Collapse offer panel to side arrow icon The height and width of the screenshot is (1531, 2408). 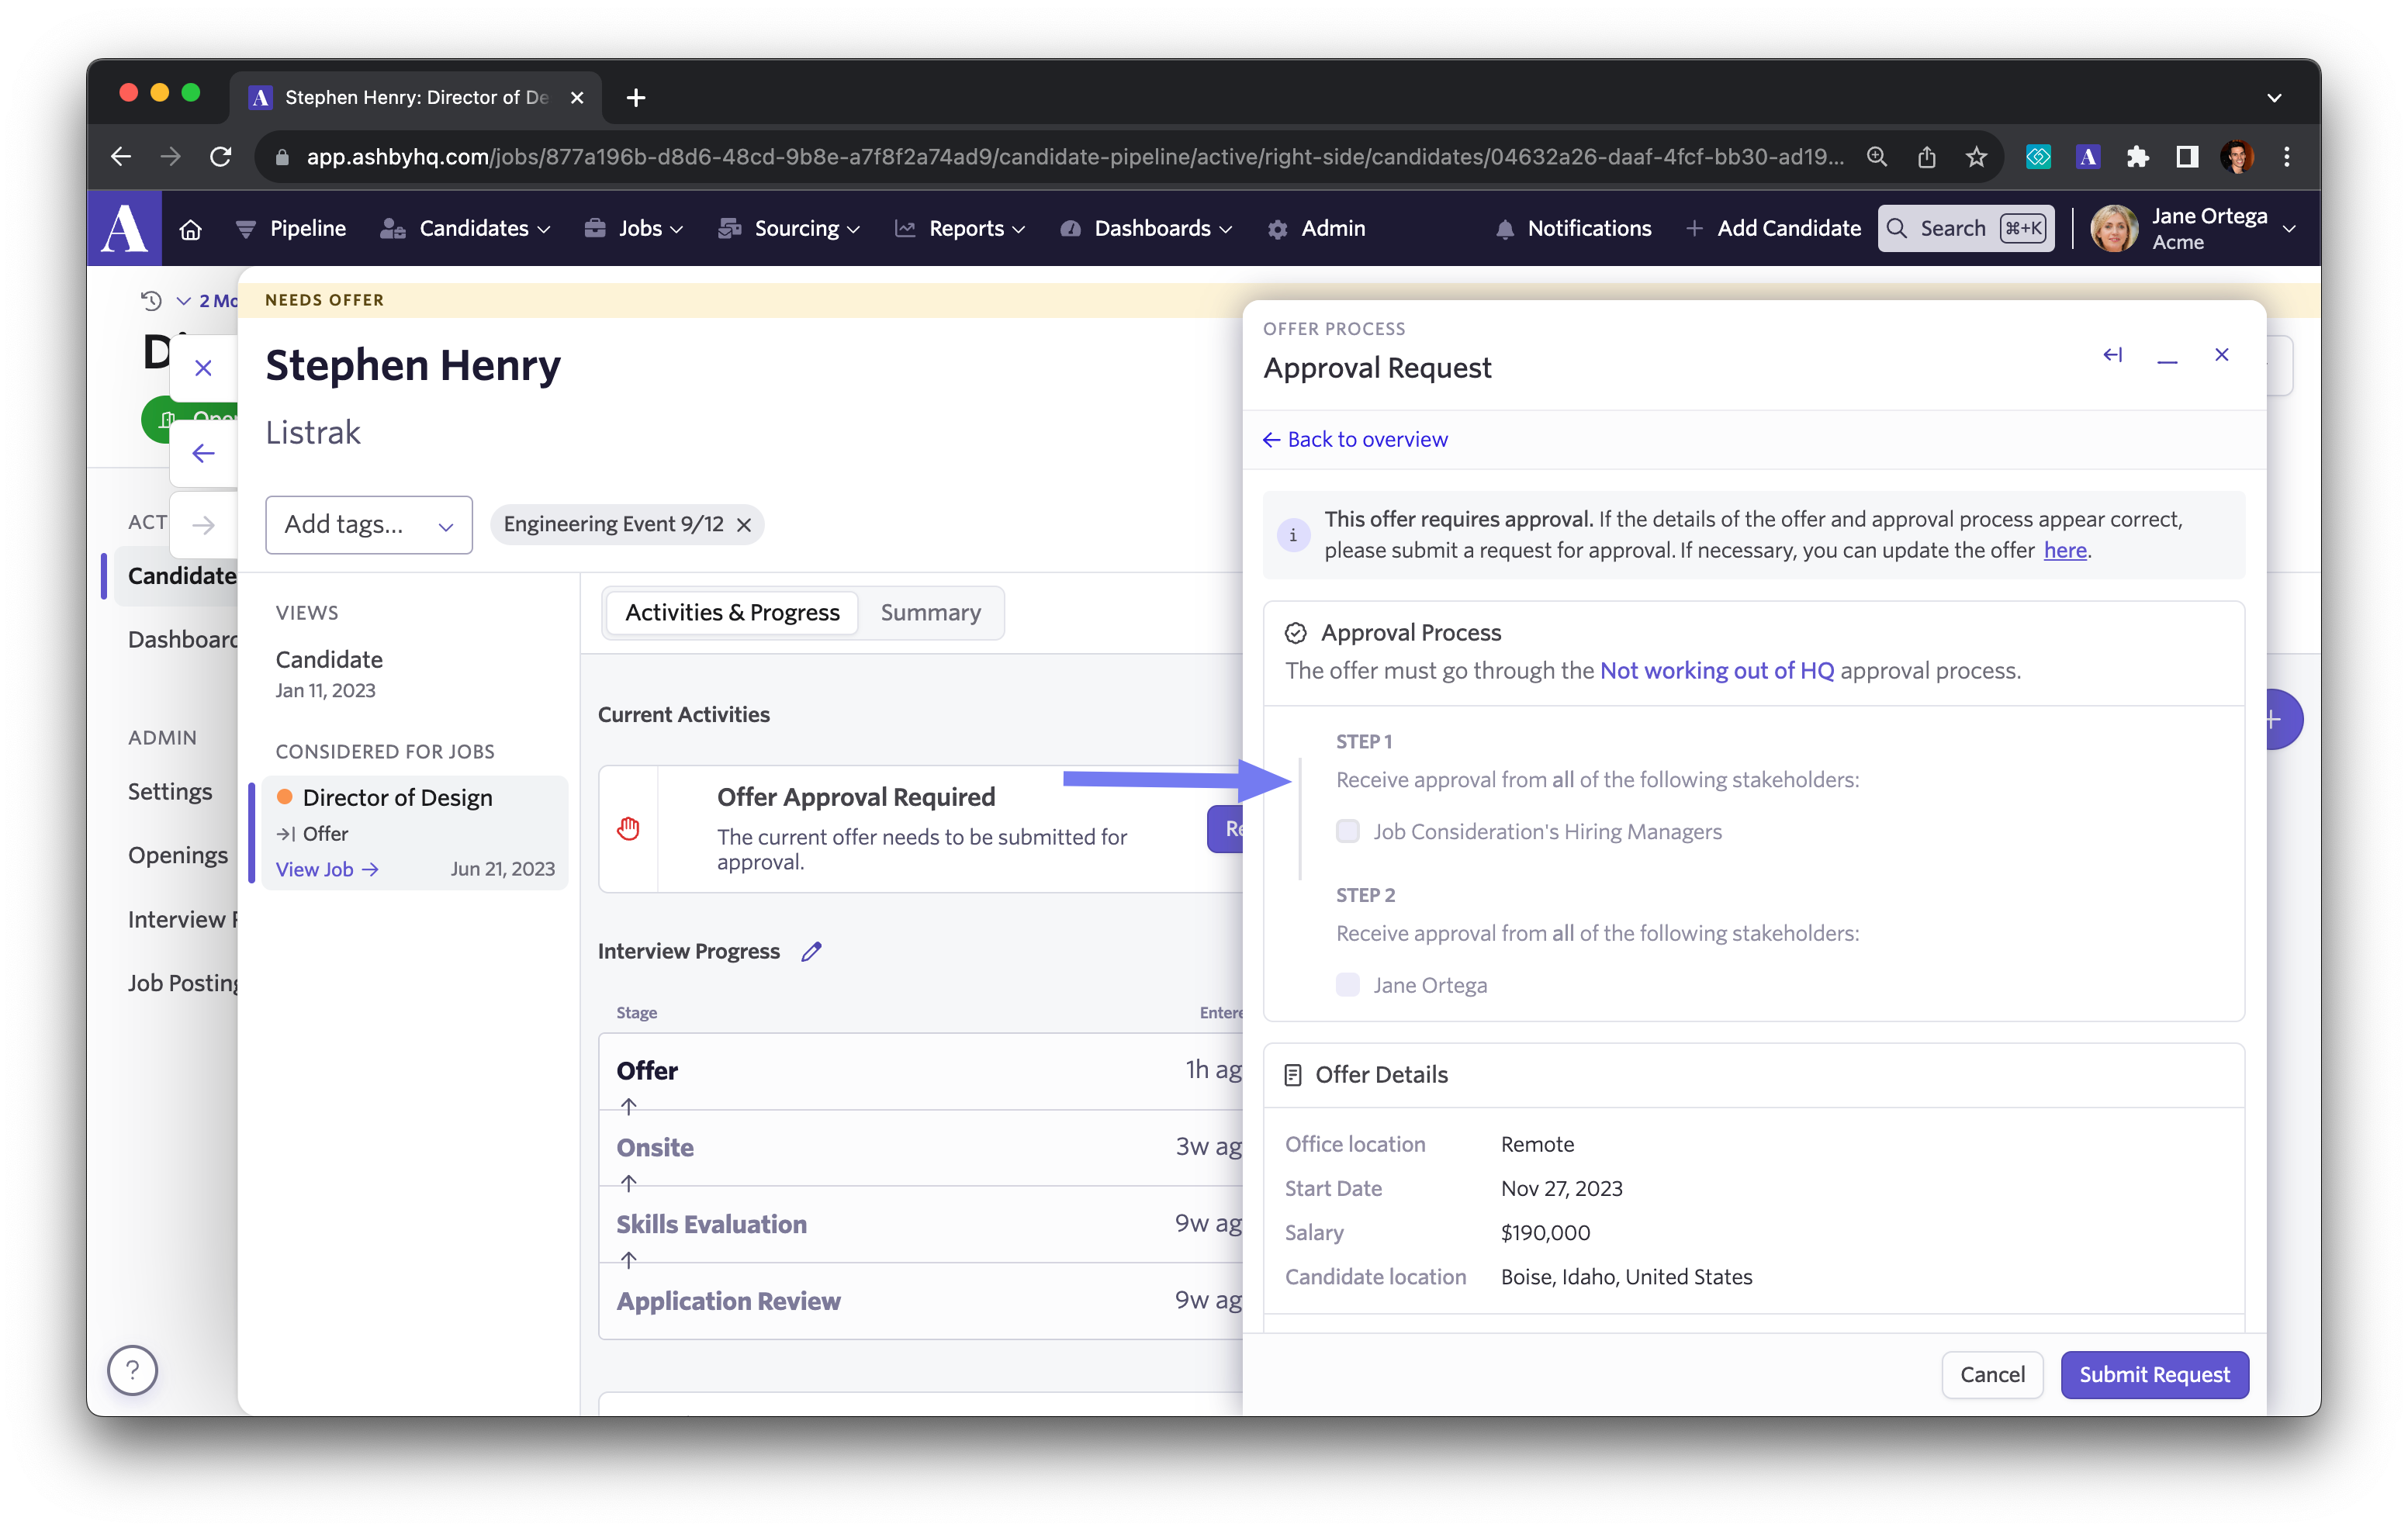click(x=2112, y=355)
